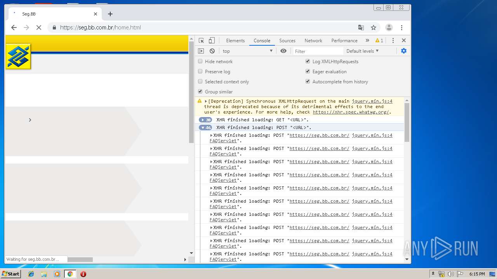Uncheck Eager evaluation option
Viewport: 497px width, 279px height.
(x=308, y=71)
